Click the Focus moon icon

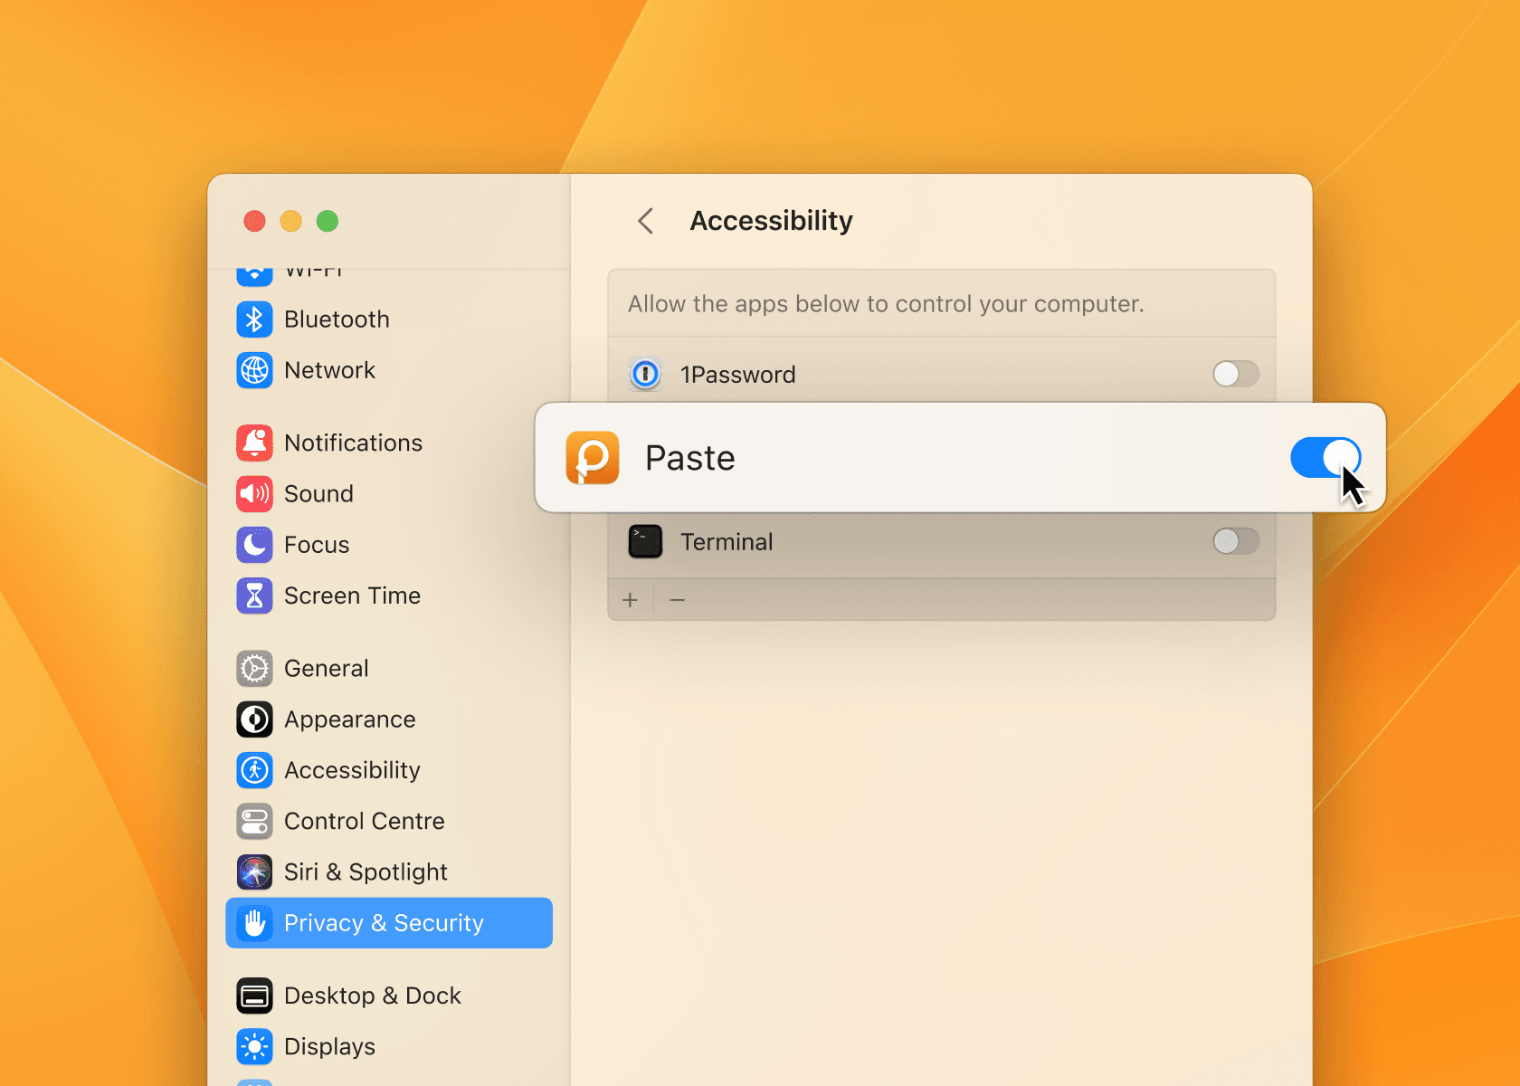254,545
